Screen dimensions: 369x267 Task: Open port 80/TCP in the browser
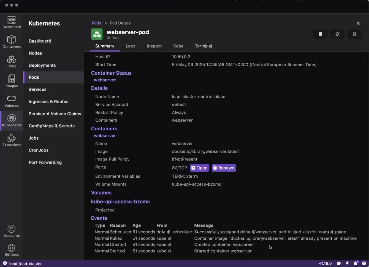point(199,168)
